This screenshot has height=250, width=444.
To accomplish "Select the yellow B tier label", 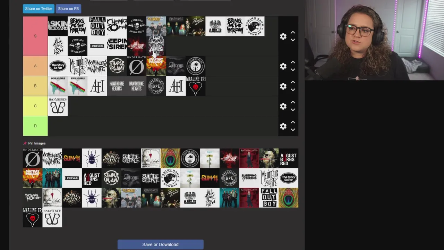I will pyautogui.click(x=35, y=86).
